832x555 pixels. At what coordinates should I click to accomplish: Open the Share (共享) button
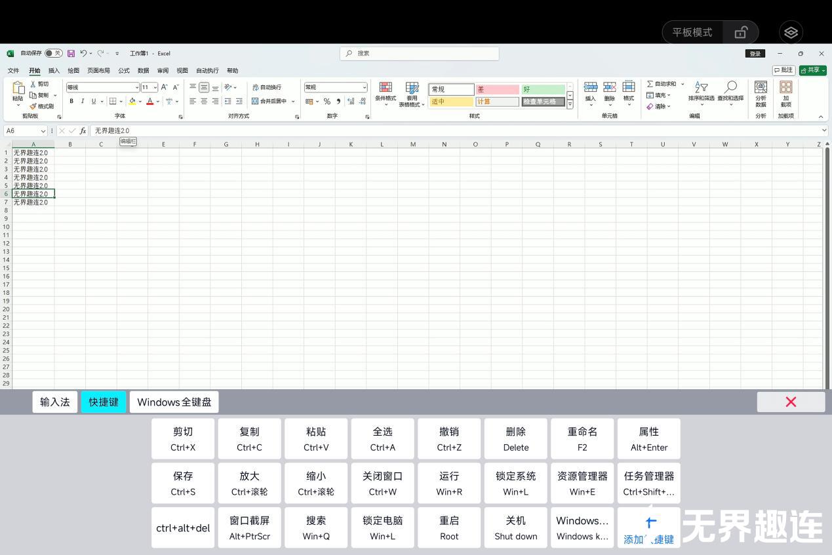(x=813, y=70)
